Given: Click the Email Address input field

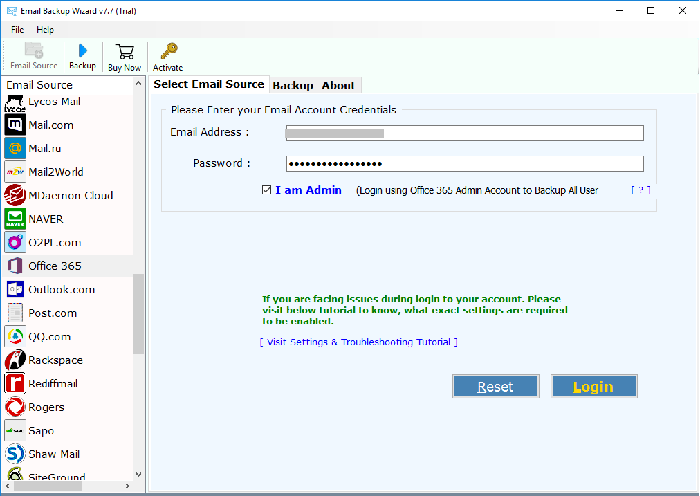Looking at the screenshot, I should tap(465, 133).
